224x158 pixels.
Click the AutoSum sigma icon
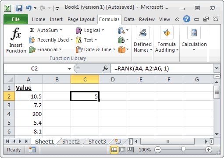click(x=32, y=30)
